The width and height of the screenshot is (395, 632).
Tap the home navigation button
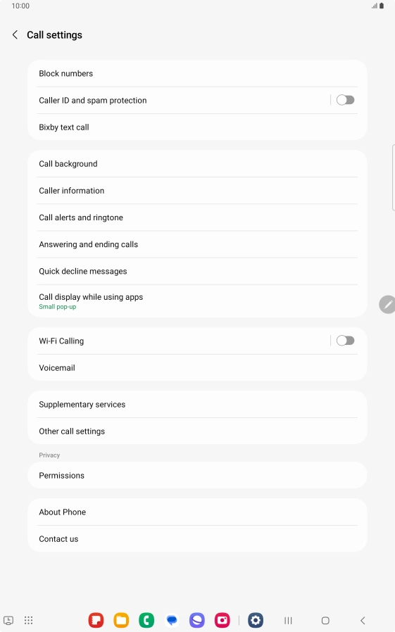[x=325, y=620]
